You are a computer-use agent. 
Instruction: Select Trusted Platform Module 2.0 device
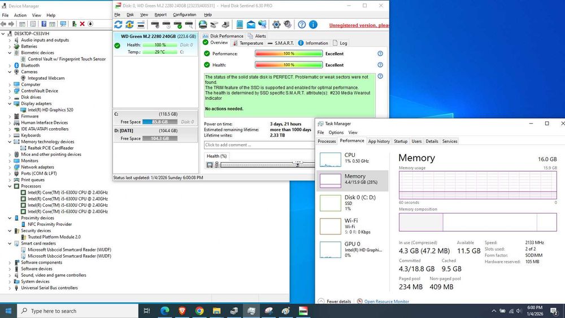click(54, 237)
